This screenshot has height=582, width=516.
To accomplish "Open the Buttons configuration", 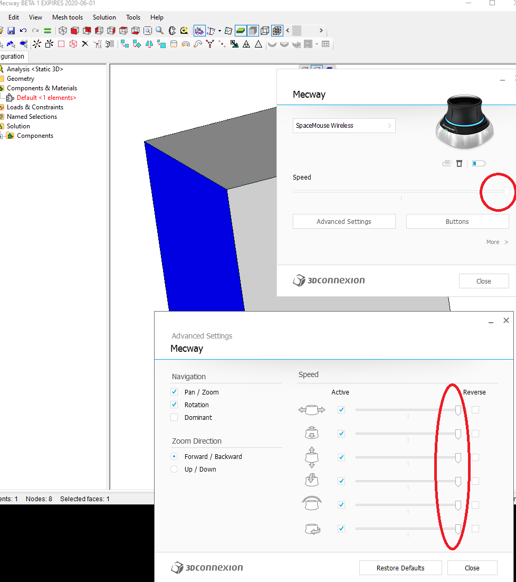I will pyautogui.click(x=457, y=222).
